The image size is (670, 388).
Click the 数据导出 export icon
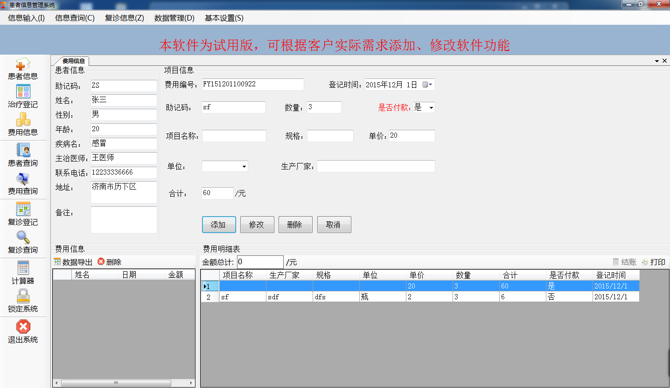[x=57, y=262]
